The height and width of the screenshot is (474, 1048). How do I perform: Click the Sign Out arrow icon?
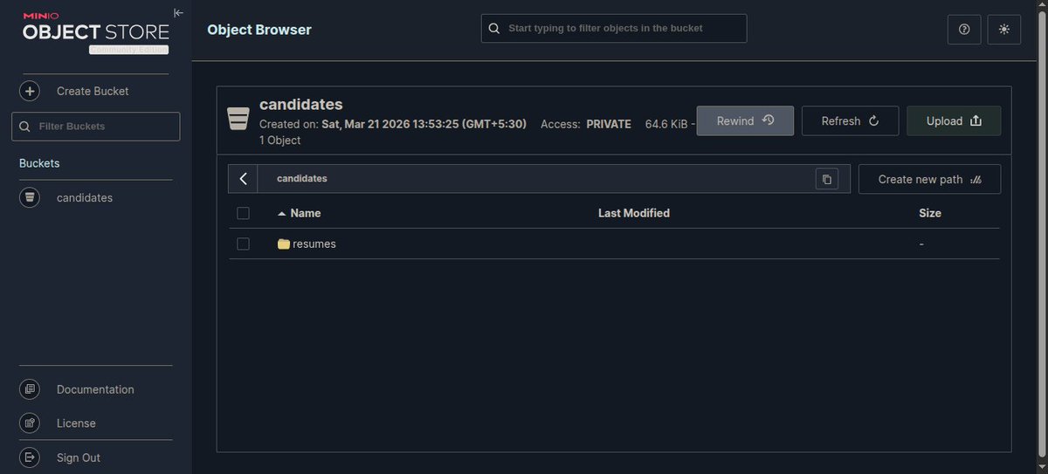[30, 457]
